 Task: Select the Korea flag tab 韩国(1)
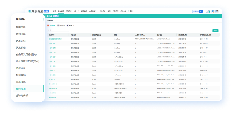70,26
